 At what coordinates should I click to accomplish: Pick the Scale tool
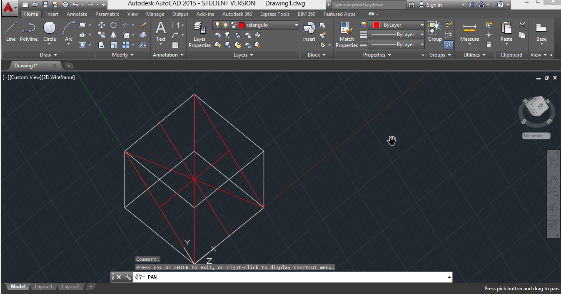[x=113, y=45]
